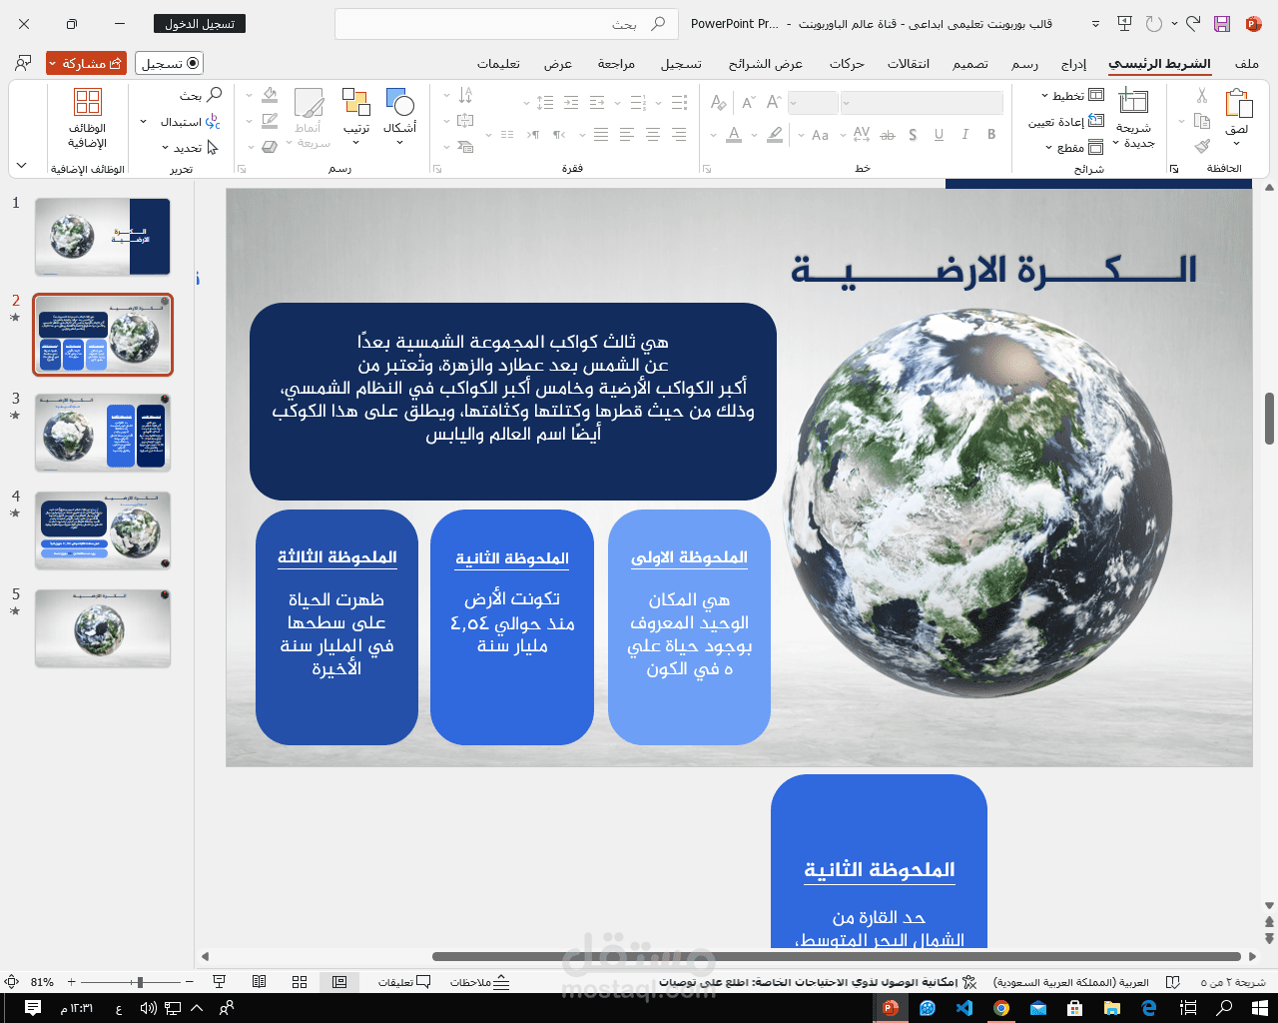Click the Text Direction icon
1278x1023 pixels.
(x=465, y=96)
